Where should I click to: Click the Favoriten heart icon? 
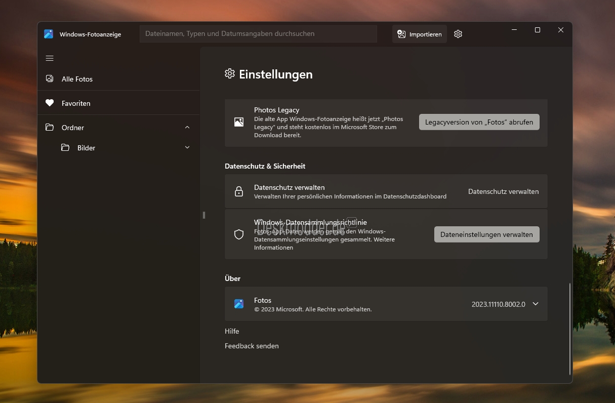coord(50,103)
